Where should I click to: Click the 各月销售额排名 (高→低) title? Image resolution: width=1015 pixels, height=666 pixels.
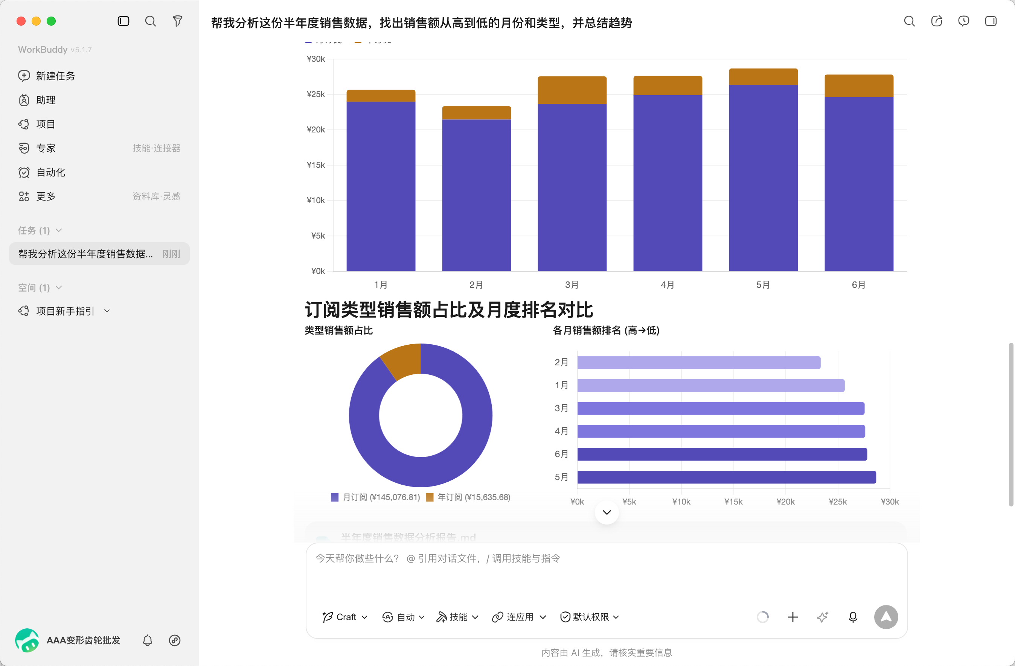[606, 330]
